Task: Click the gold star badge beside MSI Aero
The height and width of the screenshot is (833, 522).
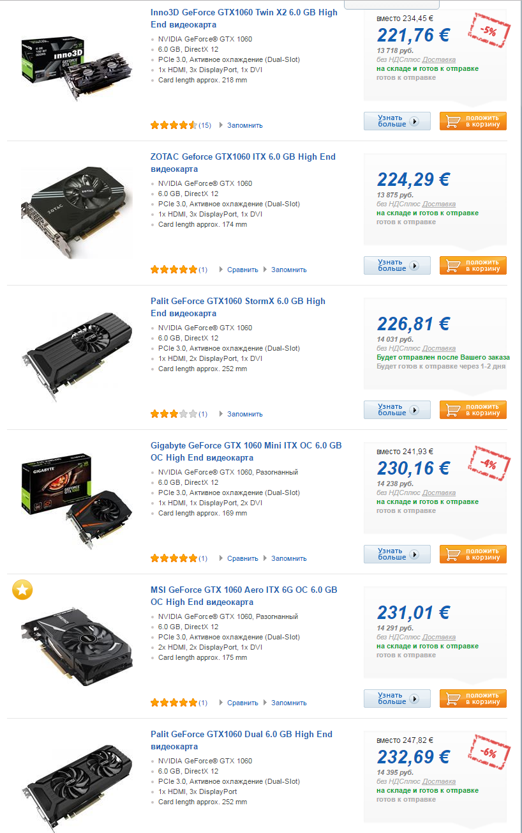Action: (x=22, y=591)
